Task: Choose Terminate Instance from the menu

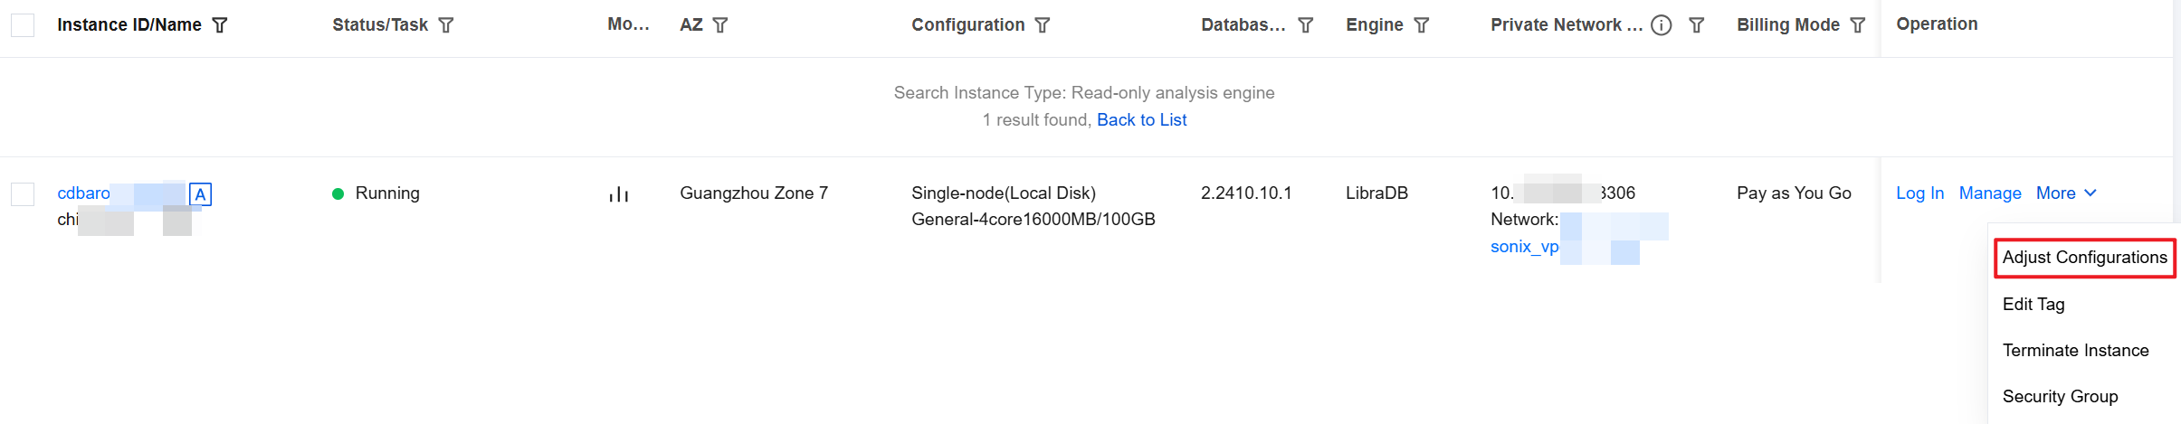Action: 2075,351
